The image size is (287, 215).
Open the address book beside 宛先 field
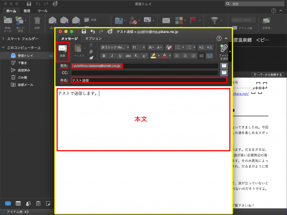click(x=224, y=66)
